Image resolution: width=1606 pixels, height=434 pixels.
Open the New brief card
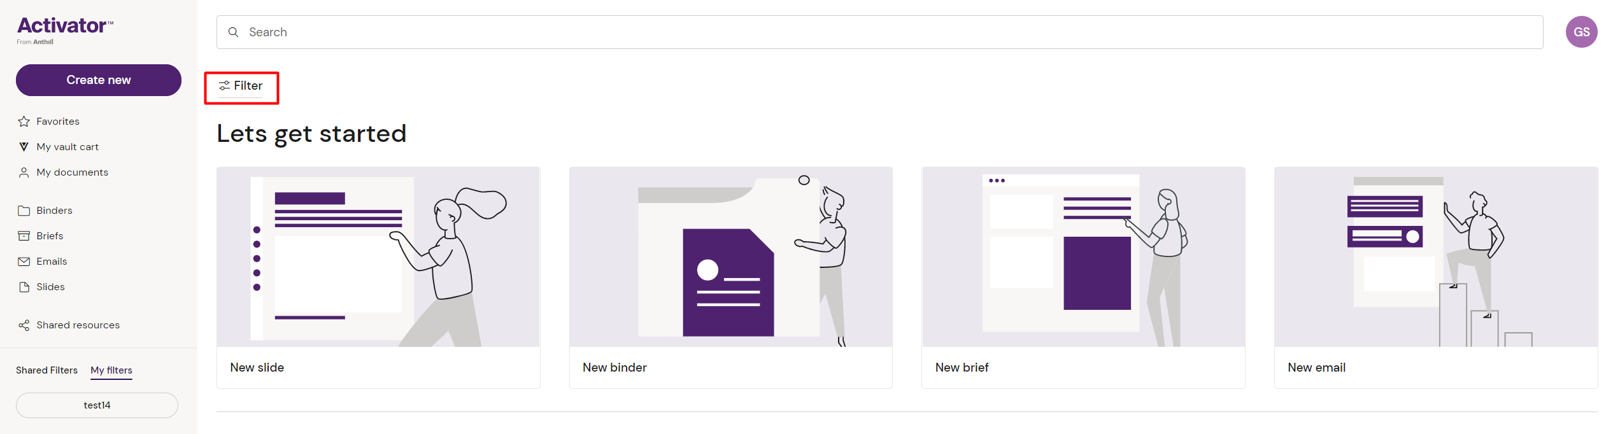(x=1083, y=277)
